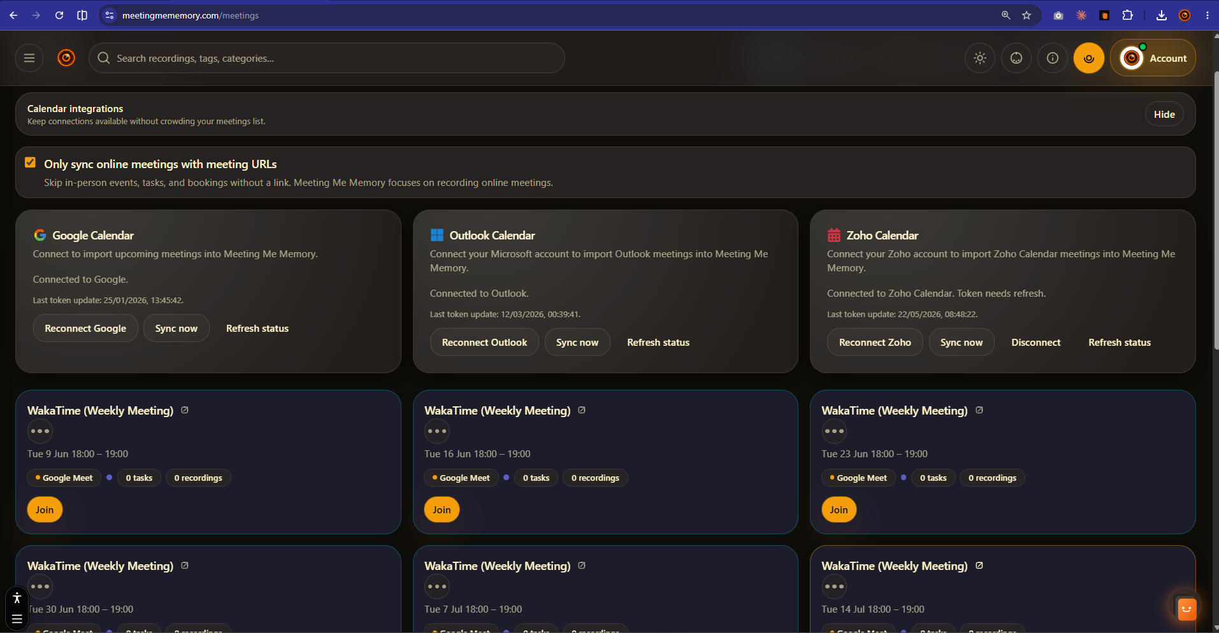Click 0 recordings chip on Tue 23 Jun meeting
Viewport: 1219px width, 633px height.
[992, 478]
